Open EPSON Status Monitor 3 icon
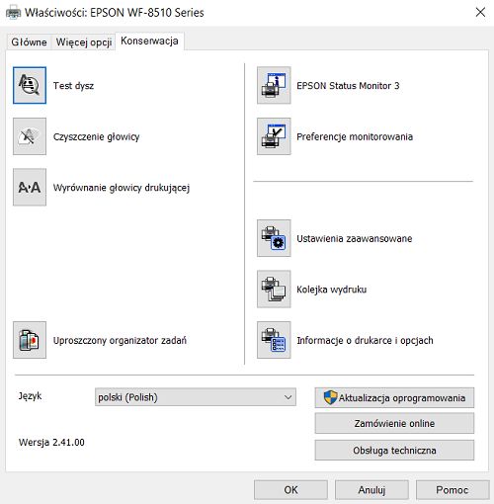Image resolution: width=494 pixels, height=504 pixels. (274, 85)
